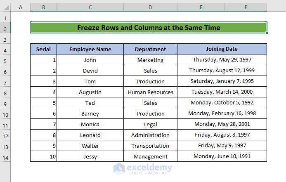Select column C header
This screenshot has height=182, width=286.
pos(90,7)
